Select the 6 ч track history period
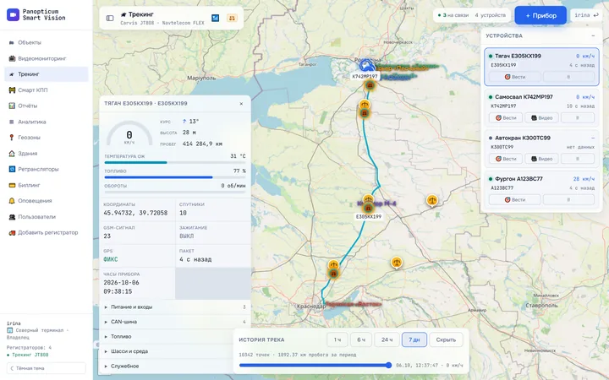The image size is (609, 380). click(361, 339)
